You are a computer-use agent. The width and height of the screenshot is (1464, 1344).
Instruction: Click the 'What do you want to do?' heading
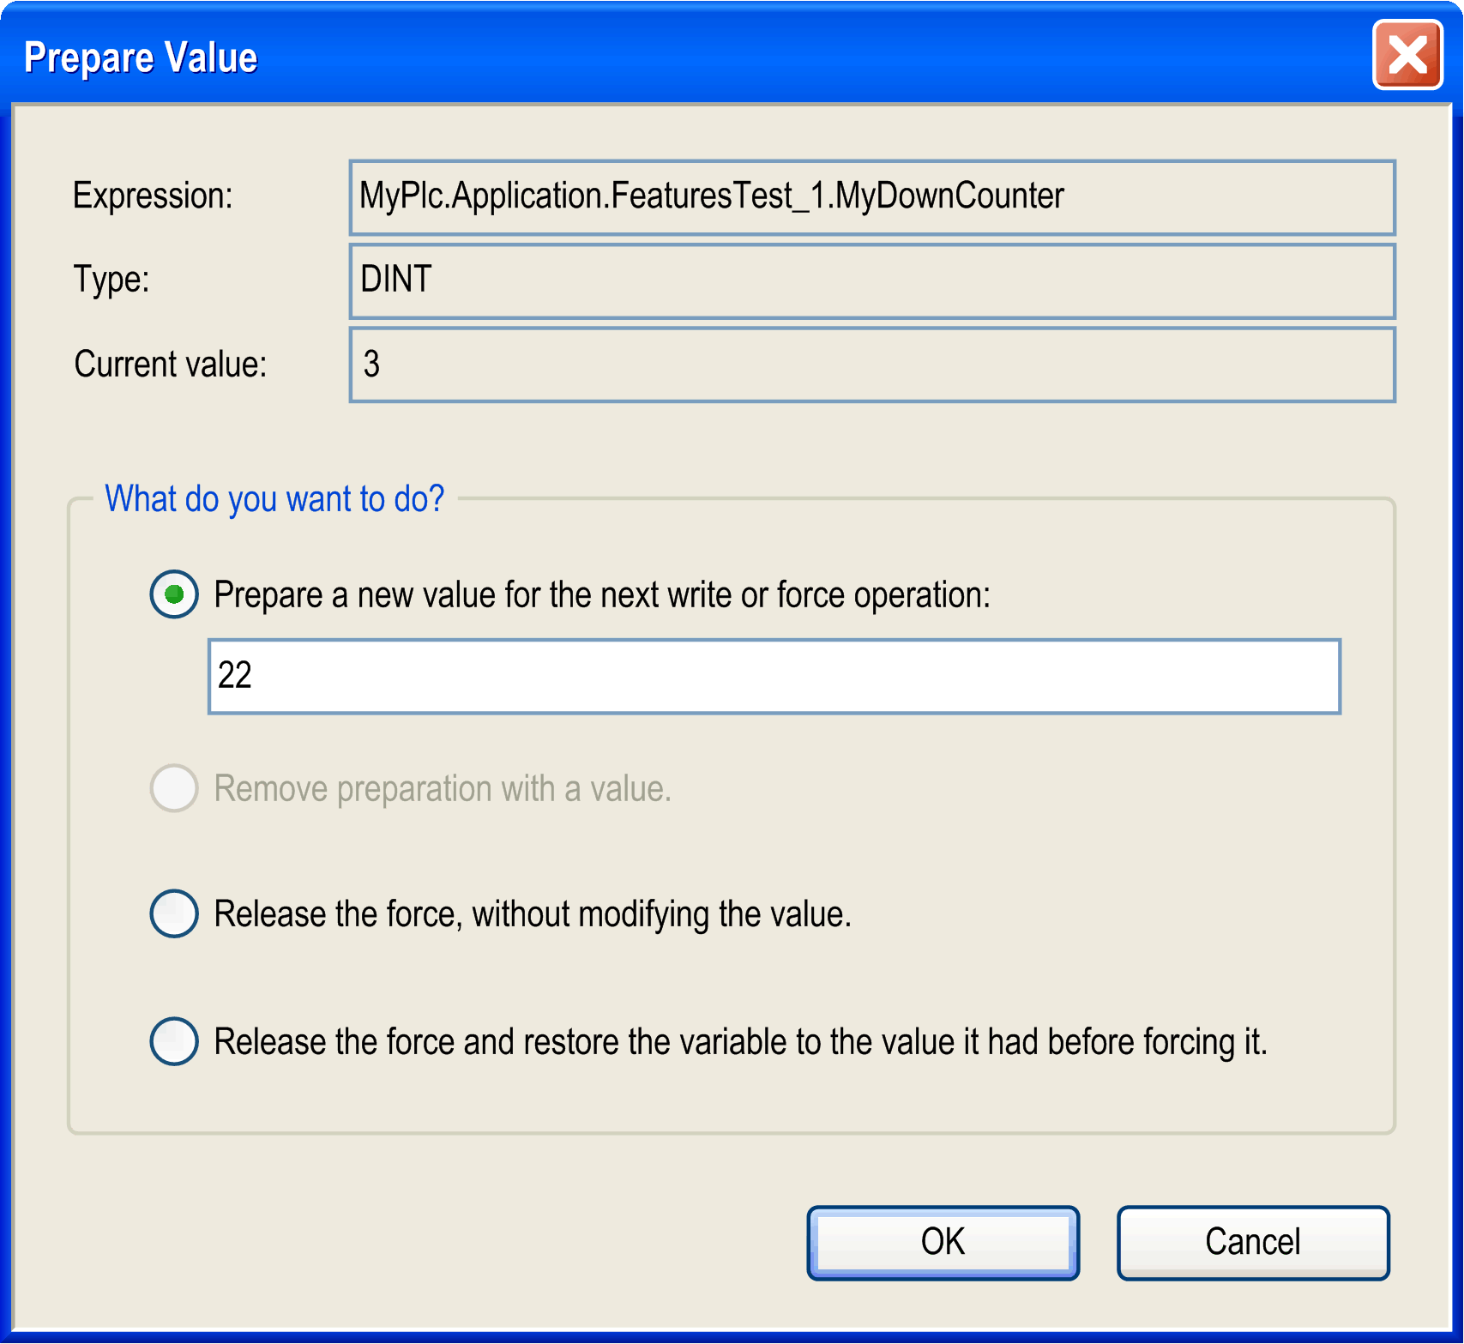(274, 498)
